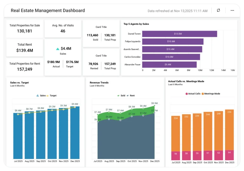Viewport: 244px width, 171px height.
Task: Click the $7.4M Sold data point
Action: [98, 115]
